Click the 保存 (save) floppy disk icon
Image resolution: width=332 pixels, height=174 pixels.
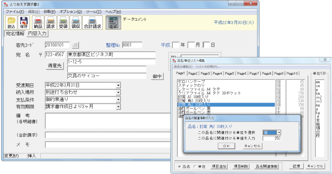(x=24, y=22)
